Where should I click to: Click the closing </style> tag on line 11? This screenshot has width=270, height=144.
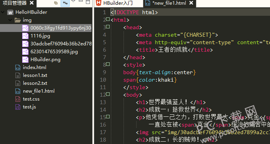[136, 88]
